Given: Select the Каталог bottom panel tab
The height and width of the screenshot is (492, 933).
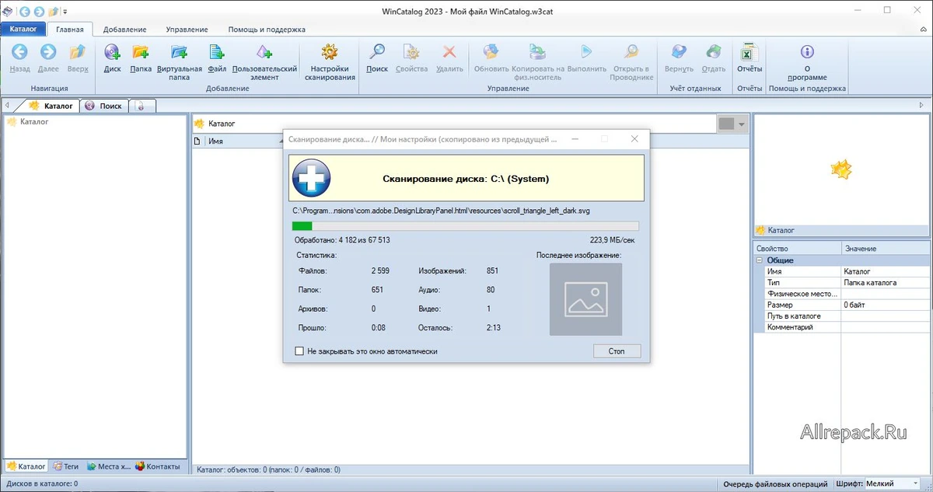Looking at the screenshot, I should coord(26,466).
